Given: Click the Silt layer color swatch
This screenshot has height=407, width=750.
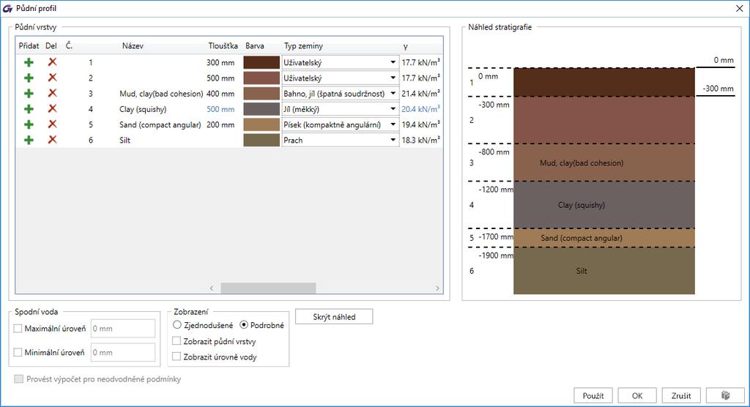Looking at the screenshot, I should click(x=261, y=140).
